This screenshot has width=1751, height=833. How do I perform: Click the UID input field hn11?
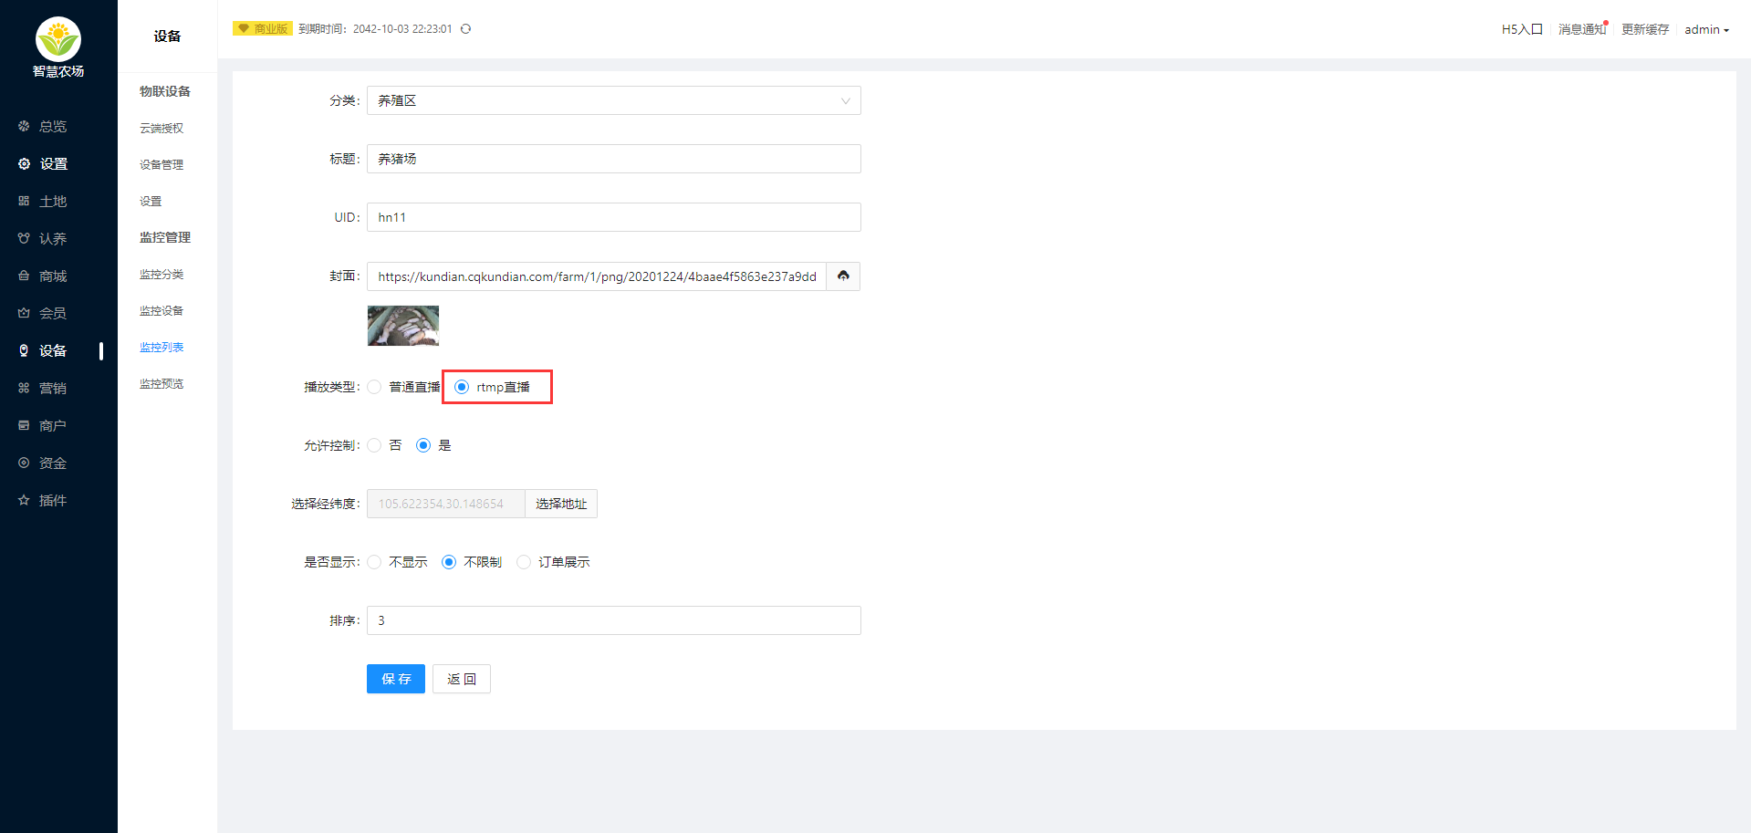click(614, 217)
